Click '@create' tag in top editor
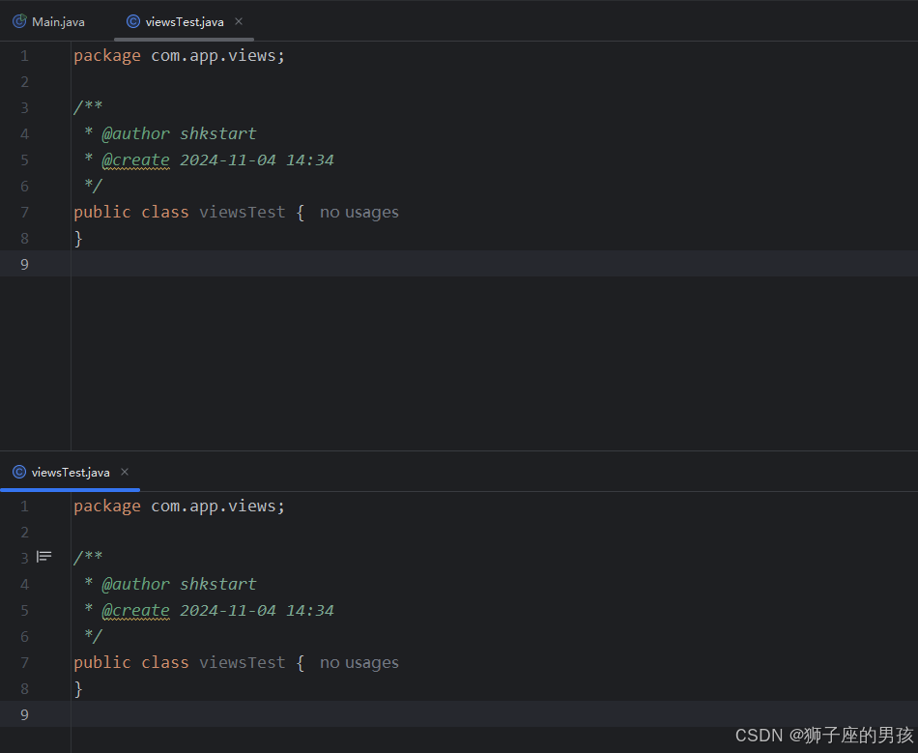 (x=136, y=159)
